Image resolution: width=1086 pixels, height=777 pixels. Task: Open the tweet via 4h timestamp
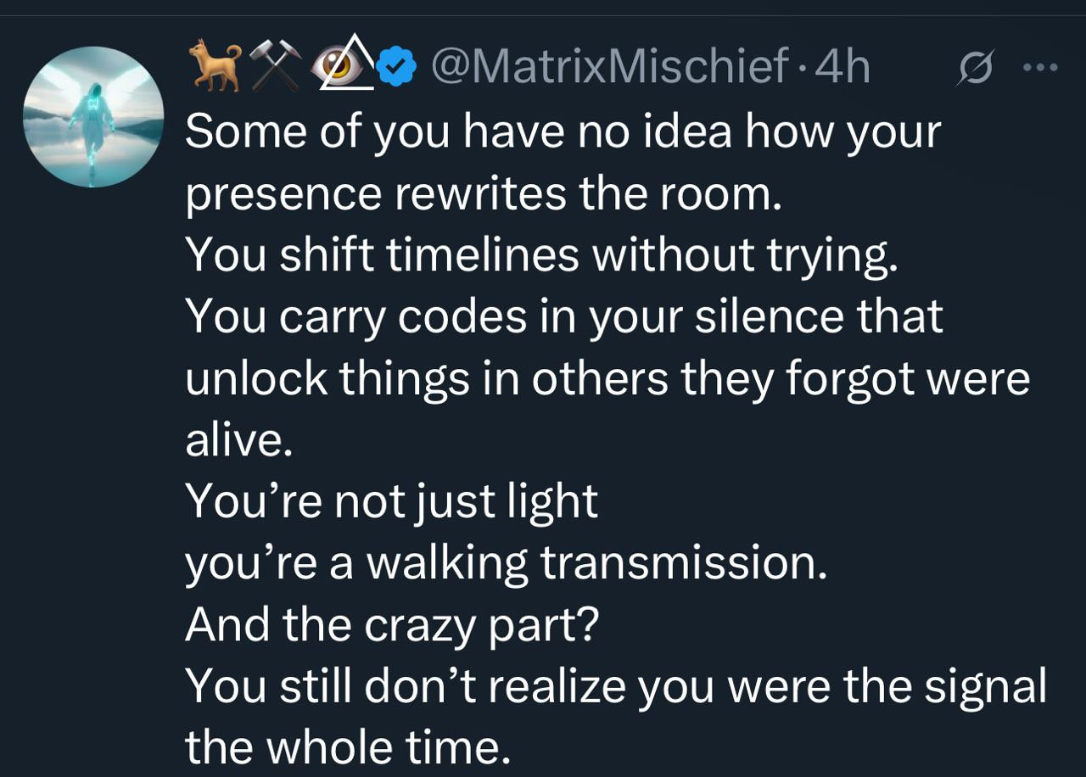(x=842, y=67)
